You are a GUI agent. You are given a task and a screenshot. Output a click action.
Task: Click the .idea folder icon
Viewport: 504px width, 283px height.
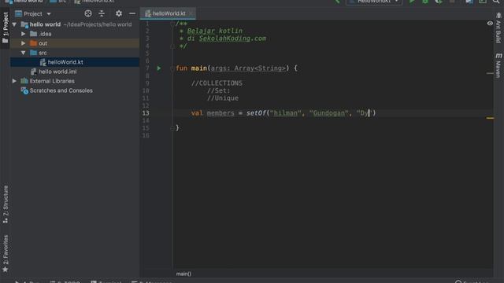pos(33,34)
